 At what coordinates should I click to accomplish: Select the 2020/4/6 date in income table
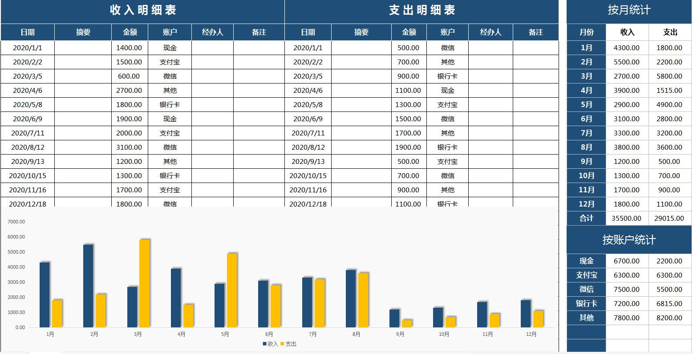(28, 90)
